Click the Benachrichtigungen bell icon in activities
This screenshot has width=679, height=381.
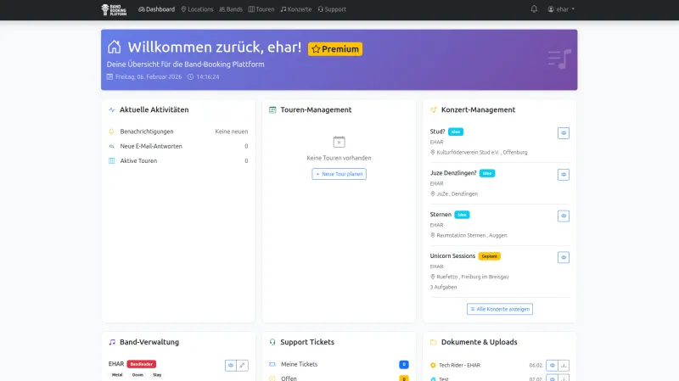[x=111, y=132]
